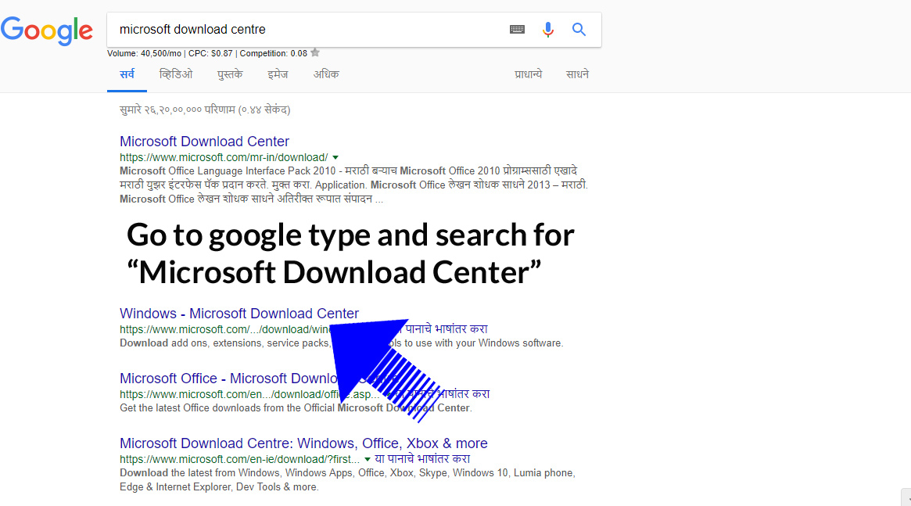The height and width of the screenshot is (506, 911).
Task: Switch to व्हिडिओ results tab
Action: coord(176,74)
